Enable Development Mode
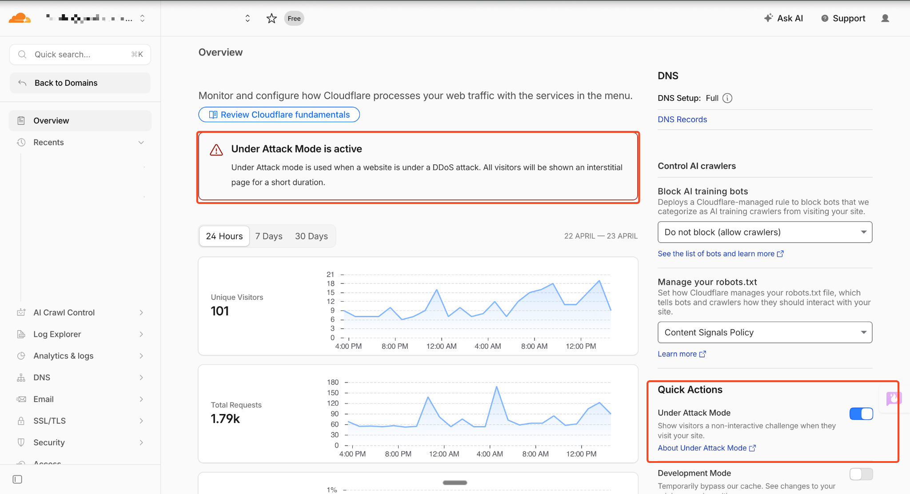The width and height of the screenshot is (910, 494). click(x=861, y=474)
